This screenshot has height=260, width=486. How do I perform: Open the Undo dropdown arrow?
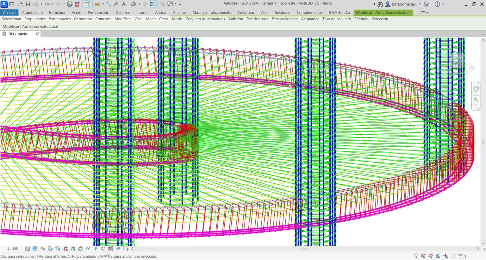52,3
